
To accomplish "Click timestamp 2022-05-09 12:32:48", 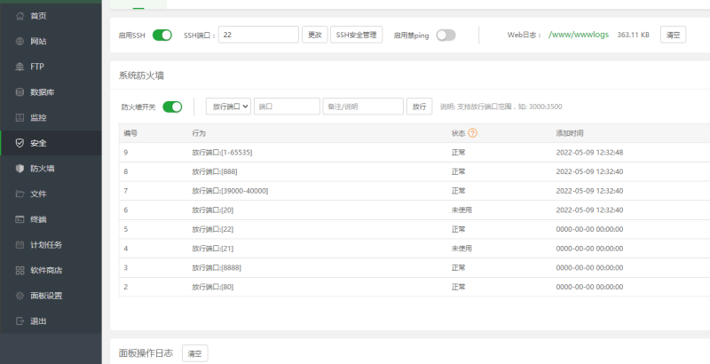I will 589,153.
